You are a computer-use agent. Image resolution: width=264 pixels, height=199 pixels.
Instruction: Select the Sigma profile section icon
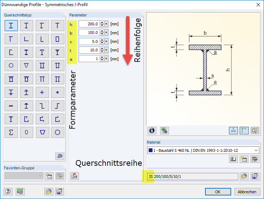click(11, 132)
